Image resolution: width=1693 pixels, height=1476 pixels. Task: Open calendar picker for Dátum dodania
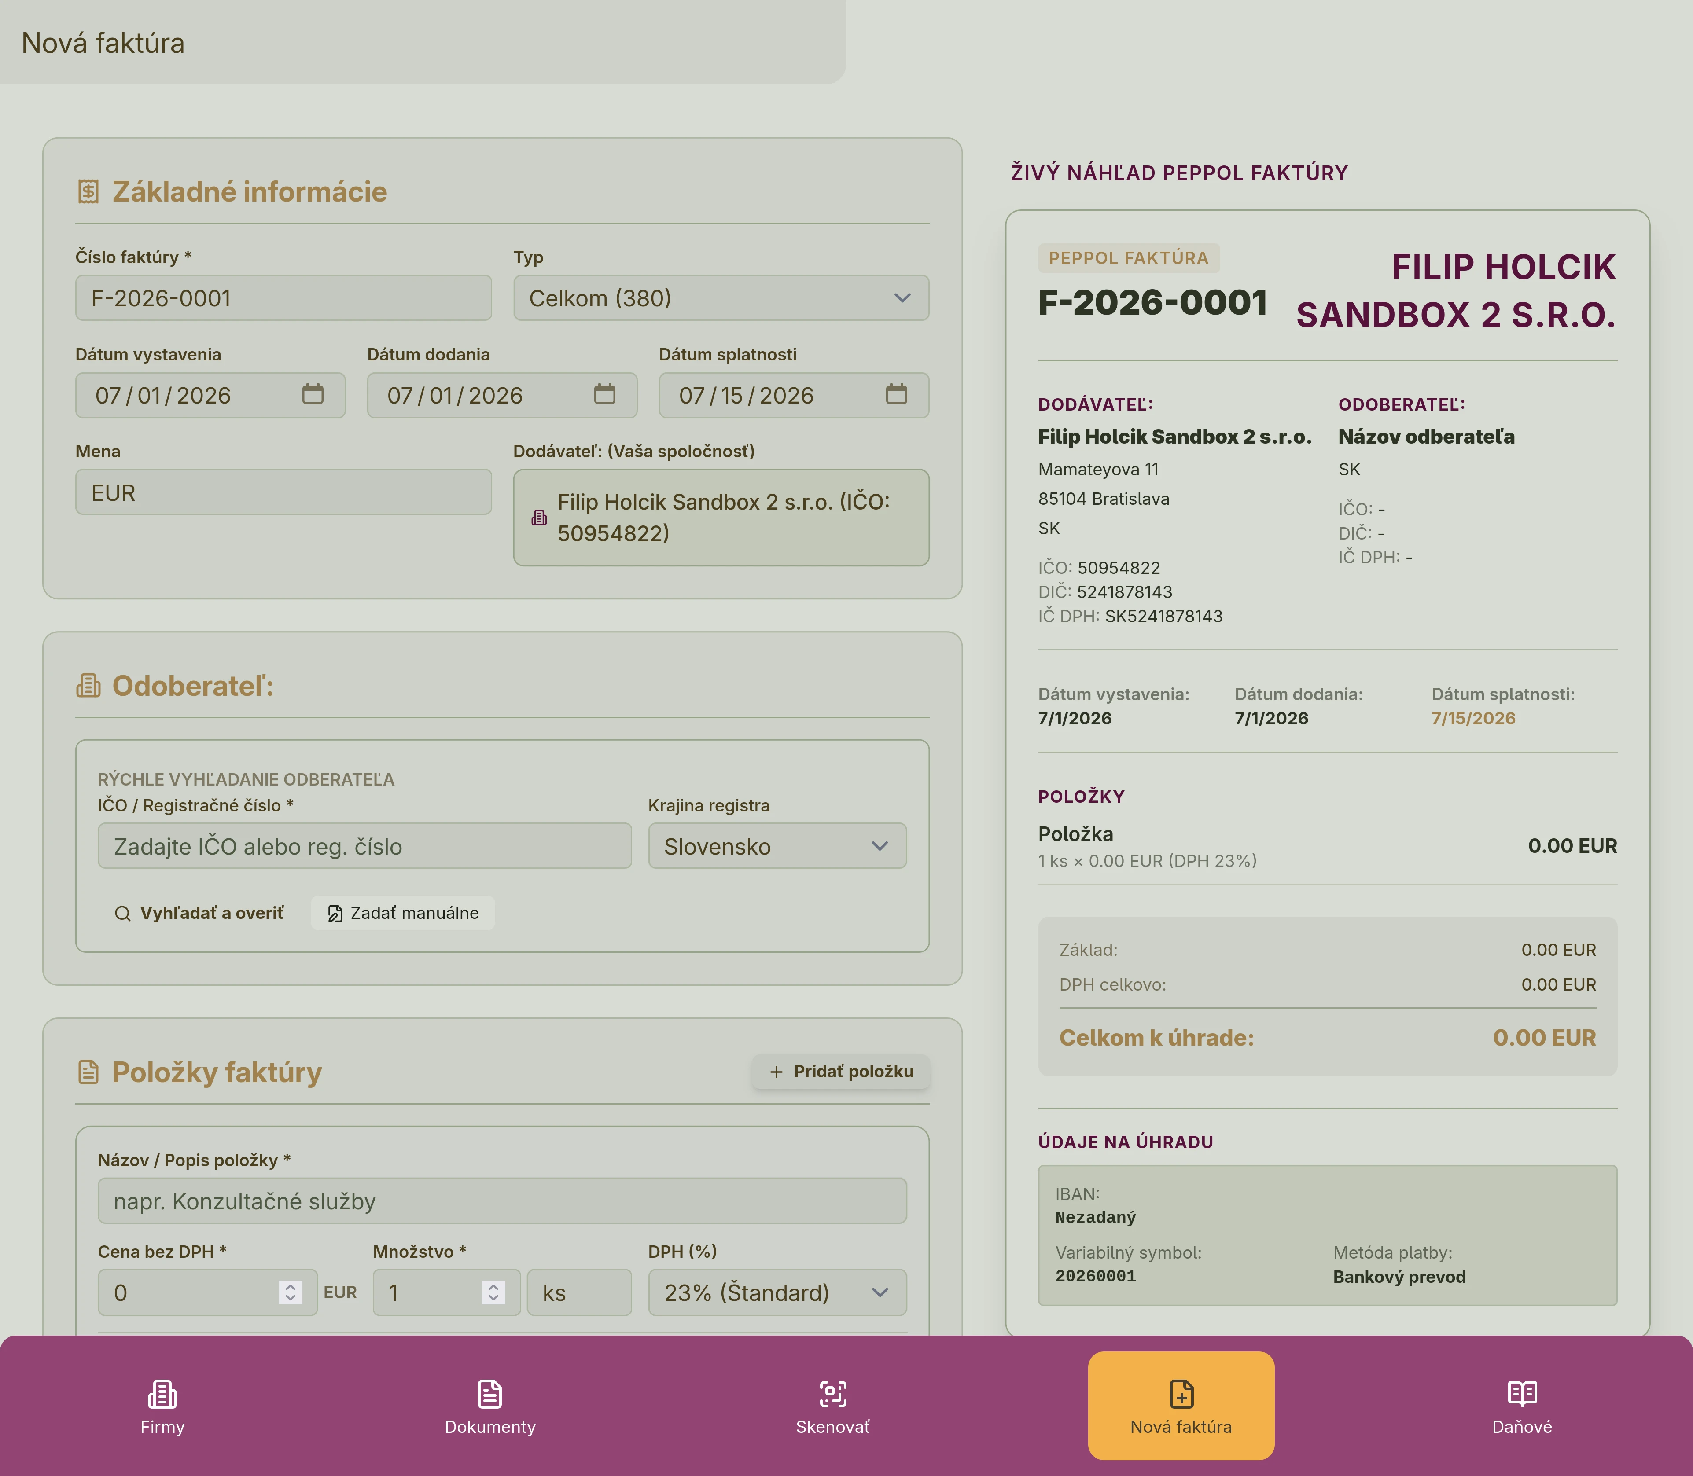tap(605, 394)
